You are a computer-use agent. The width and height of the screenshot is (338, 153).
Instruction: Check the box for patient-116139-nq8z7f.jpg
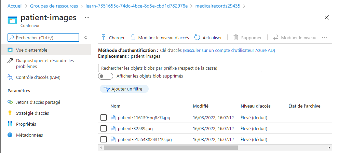104,118
